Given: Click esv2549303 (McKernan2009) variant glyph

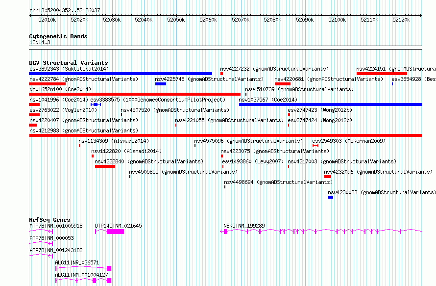Looking at the screenshot, I should click(x=315, y=146).
